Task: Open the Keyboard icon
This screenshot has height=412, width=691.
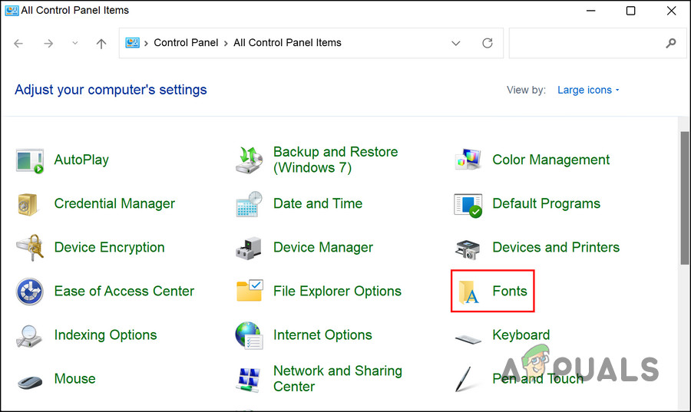Action: [x=468, y=339]
